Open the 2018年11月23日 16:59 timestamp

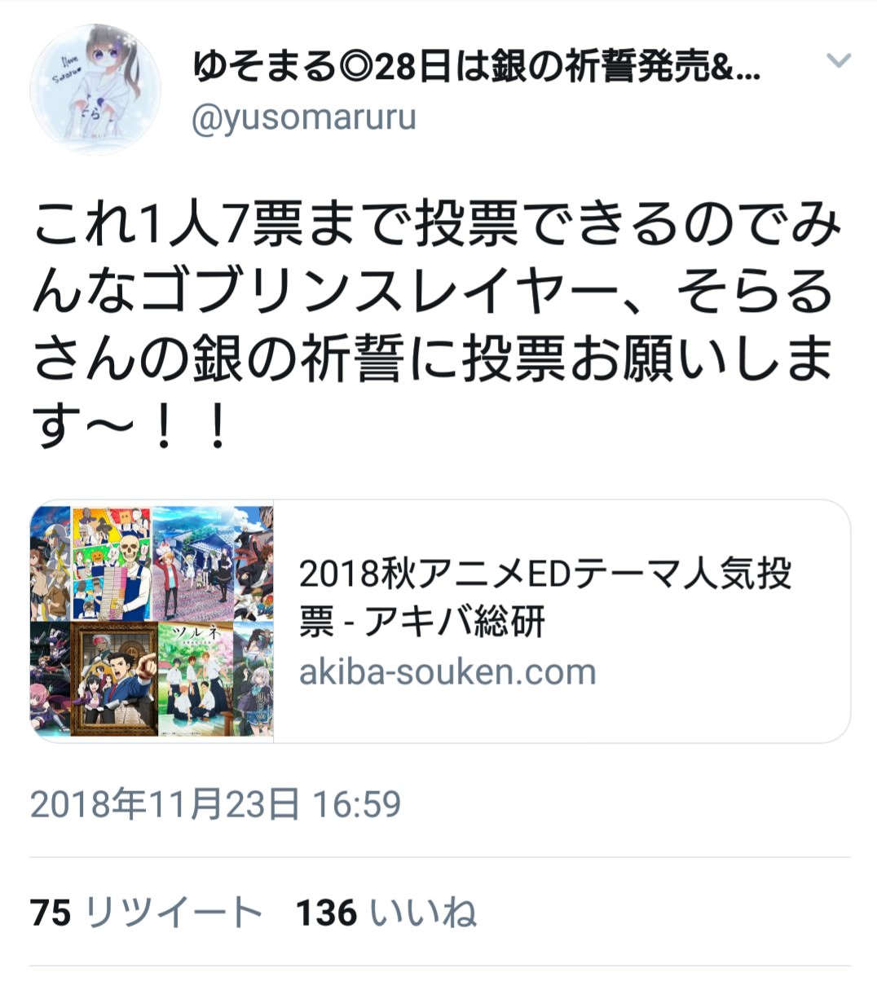215,804
